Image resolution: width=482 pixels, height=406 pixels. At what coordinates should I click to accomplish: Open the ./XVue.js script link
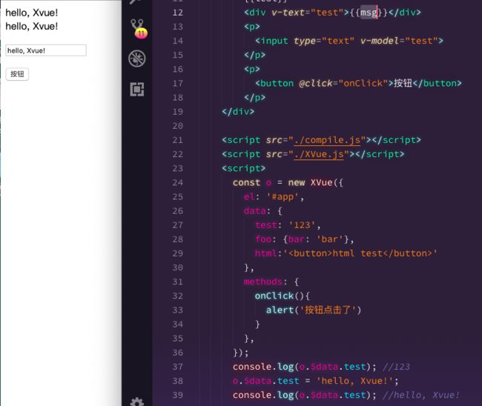319,154
